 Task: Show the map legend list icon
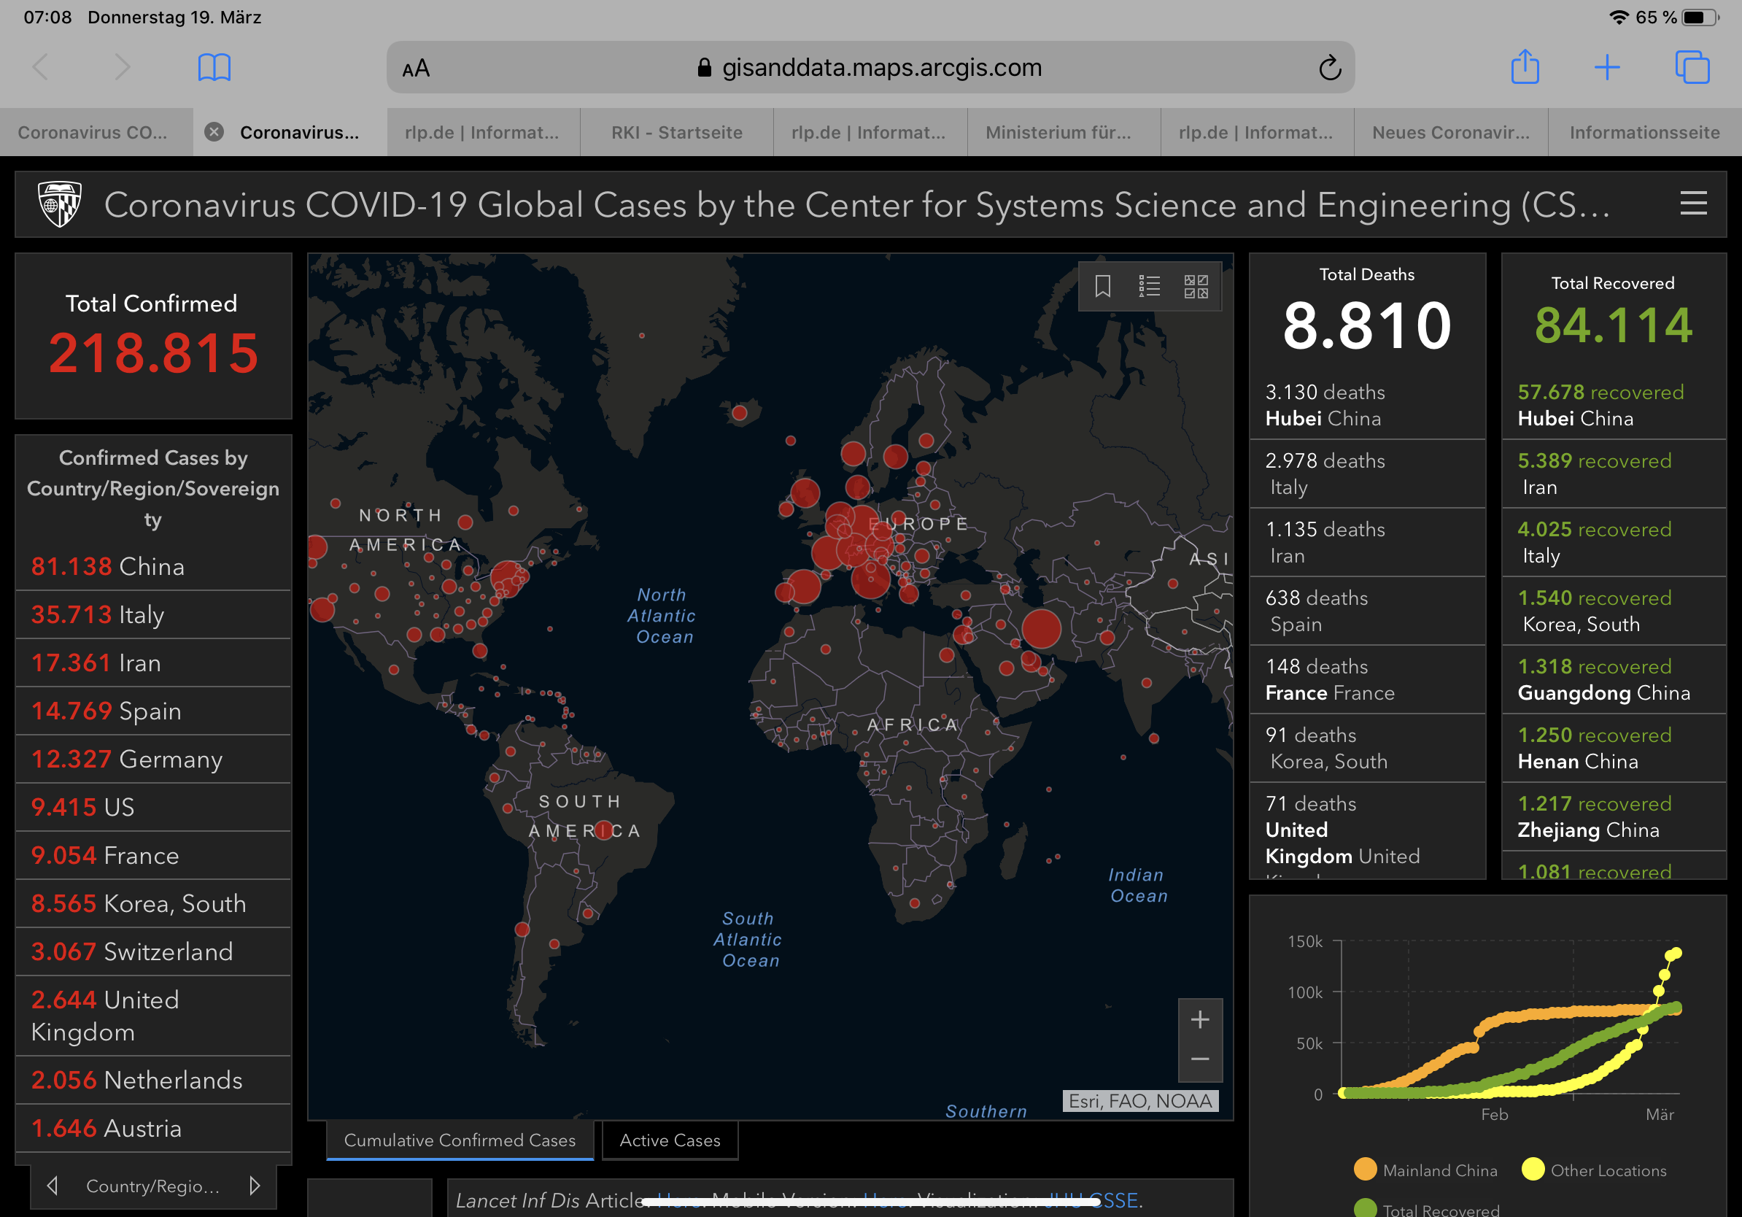tap(1149, 286)
